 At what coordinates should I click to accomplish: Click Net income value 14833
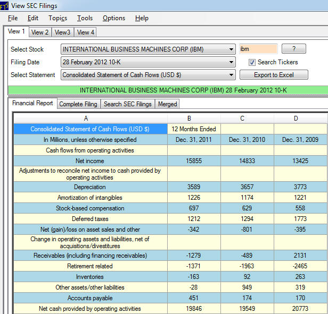point(247,161)
